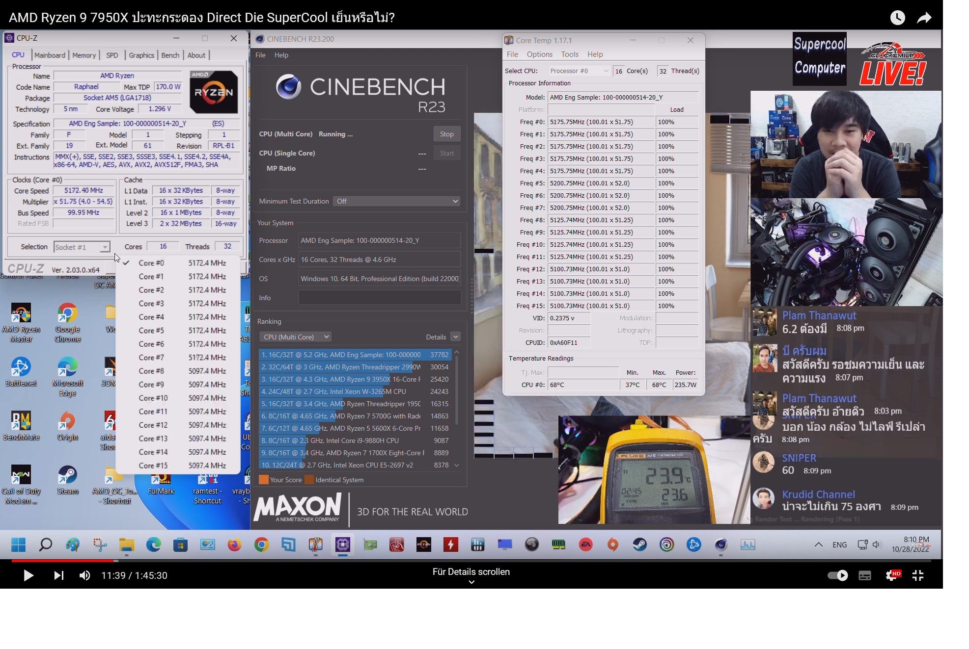Click the share arrow icon
This screenshot has width=969, height=649.
click(924, 18)
